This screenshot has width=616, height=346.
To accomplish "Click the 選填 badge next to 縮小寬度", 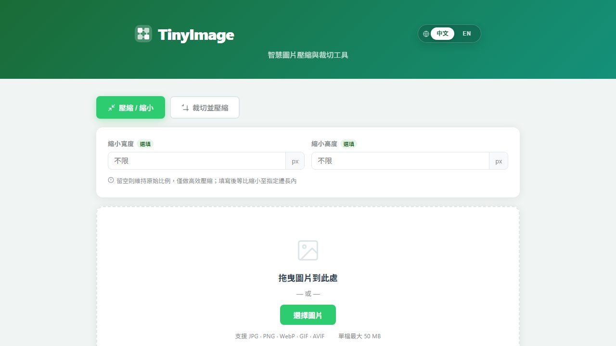I will 145,144.
